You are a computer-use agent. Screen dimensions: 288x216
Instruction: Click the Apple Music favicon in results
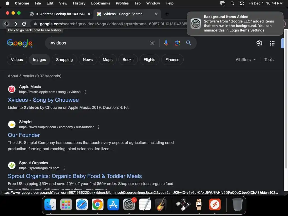pos(12,89)
